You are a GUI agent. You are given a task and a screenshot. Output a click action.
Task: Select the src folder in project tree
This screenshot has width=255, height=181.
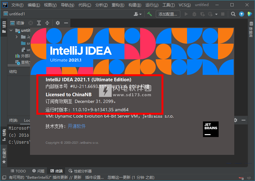tap(26, 43)
